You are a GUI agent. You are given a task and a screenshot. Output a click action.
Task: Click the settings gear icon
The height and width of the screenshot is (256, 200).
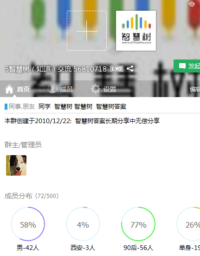pyautogui.click(x=95, y=89)
